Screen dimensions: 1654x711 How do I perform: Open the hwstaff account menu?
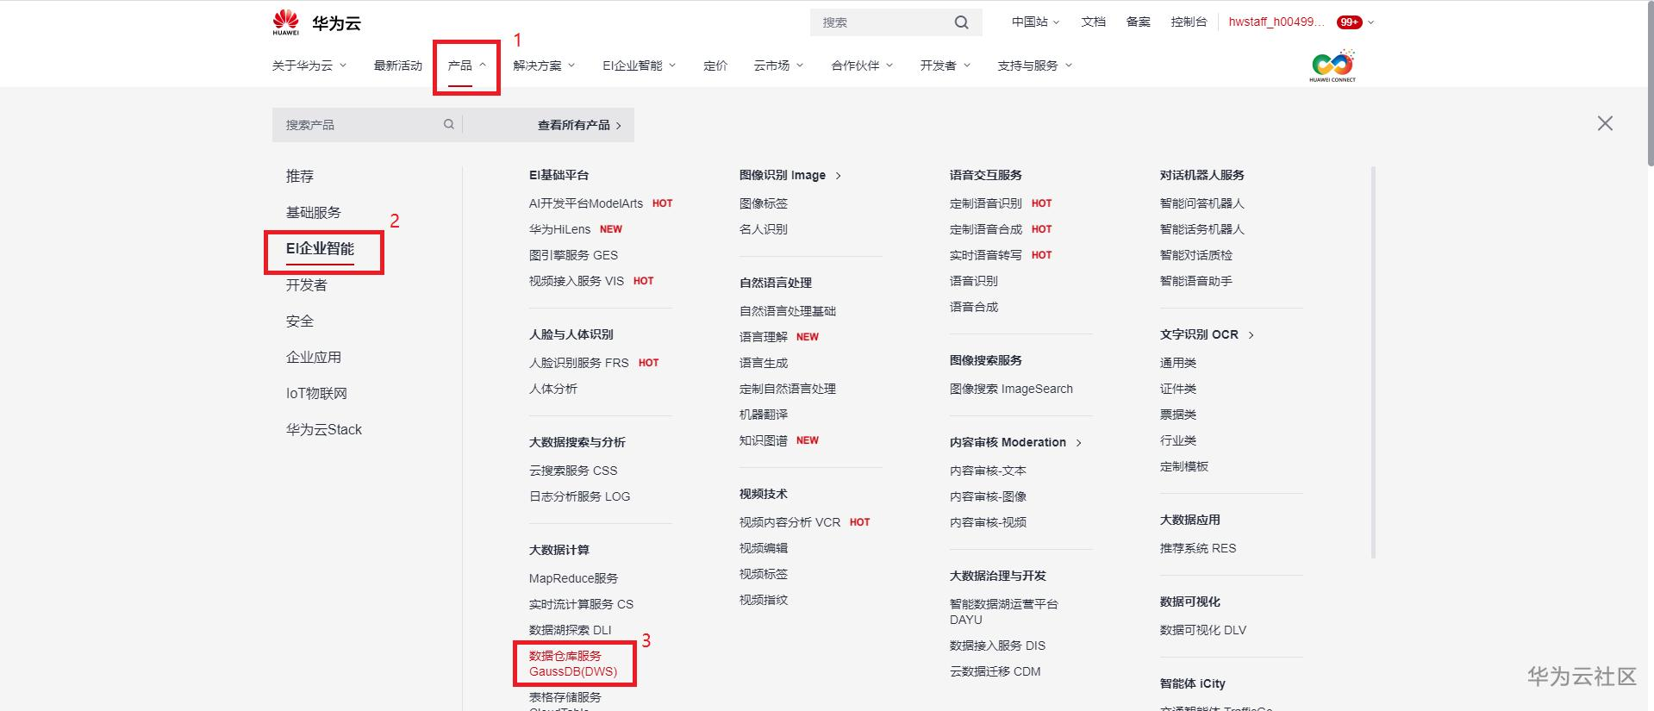(x=1276, y=22)
